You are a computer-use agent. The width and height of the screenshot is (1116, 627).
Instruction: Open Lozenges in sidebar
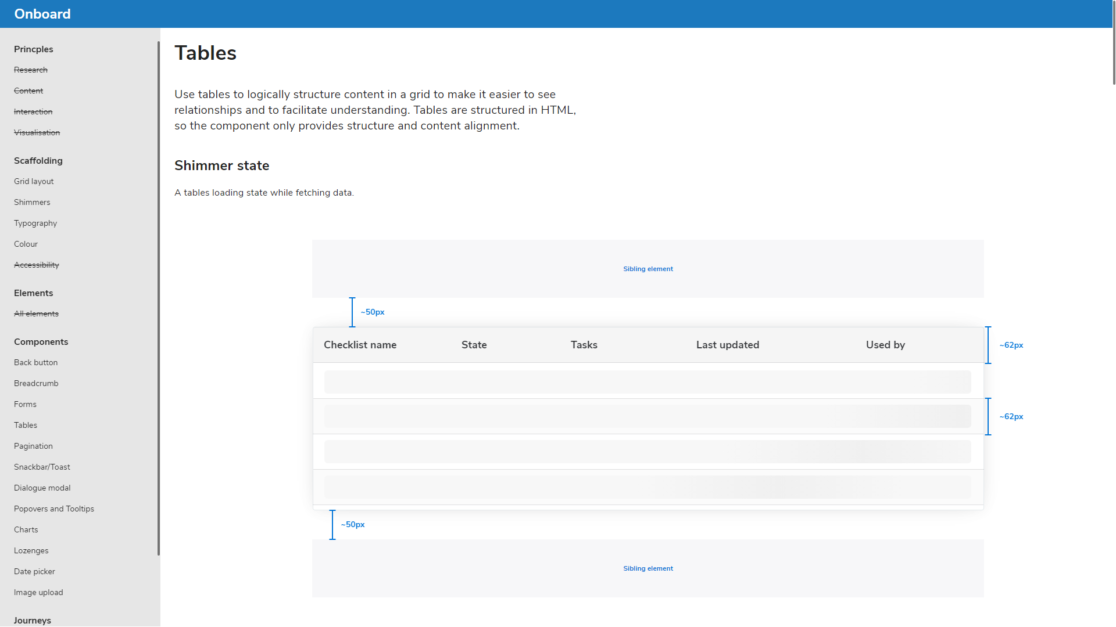tap(31, 550)
